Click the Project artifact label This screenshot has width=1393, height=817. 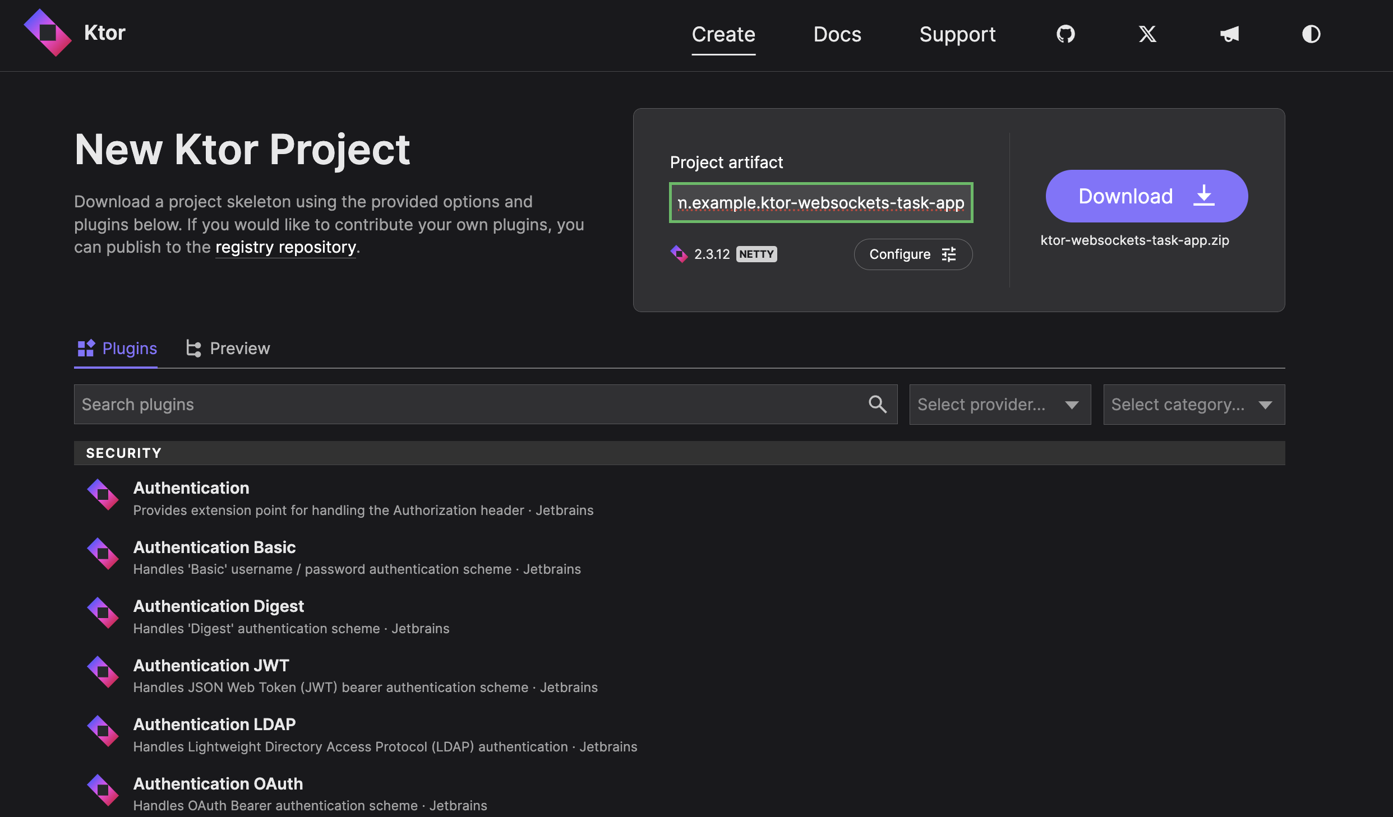(x=726, y=162)
